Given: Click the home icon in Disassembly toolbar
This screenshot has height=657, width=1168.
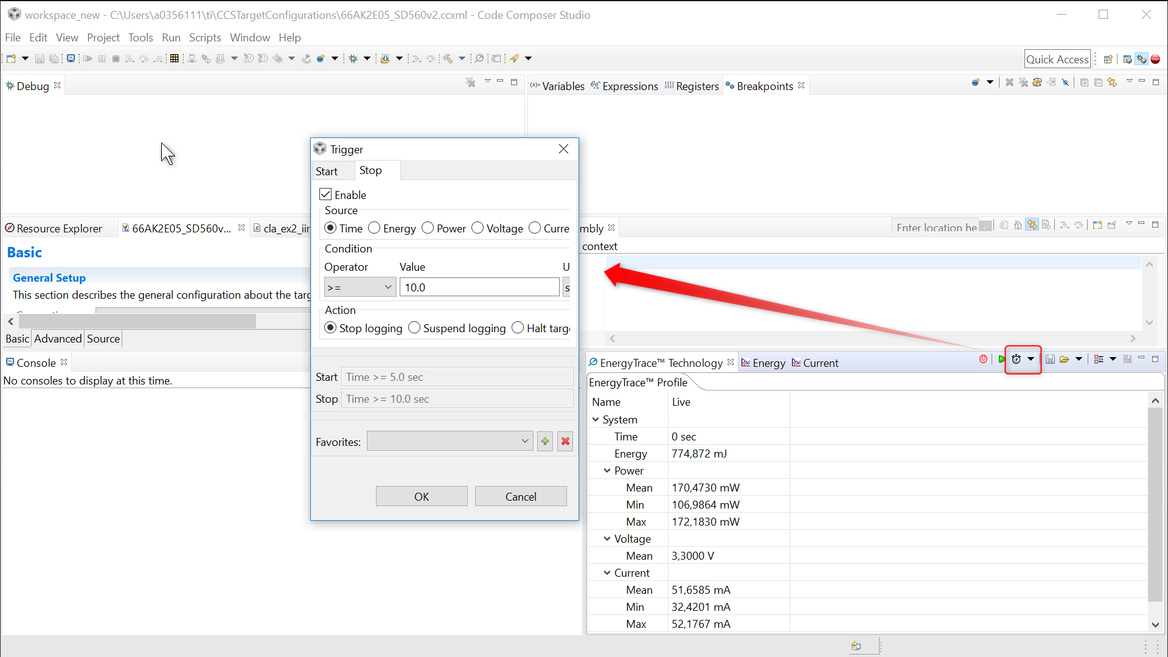Looking at the screenshot, I should click(x=1018, y=225).
